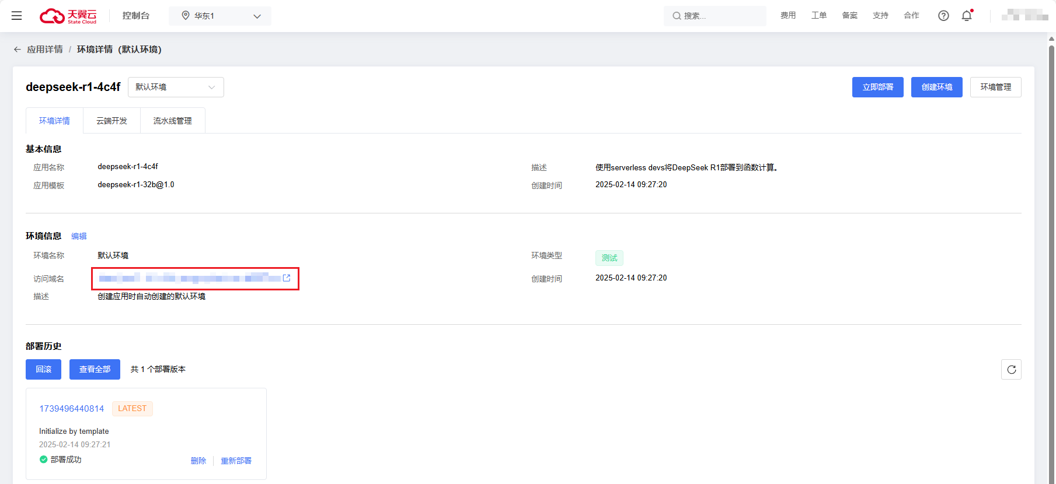Open the external link icon for 访问域名
The width and height of the screenshot is (1056, 484).
tap(287, 278)
